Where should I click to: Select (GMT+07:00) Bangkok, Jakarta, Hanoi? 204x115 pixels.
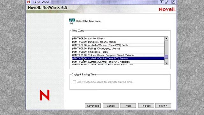[118, 42]
